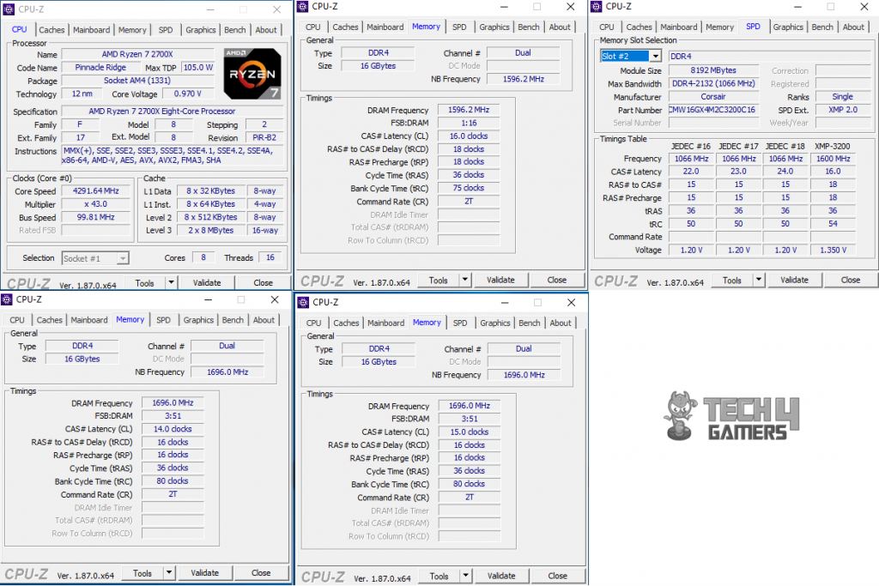Viewport: 879px width, 586px height.
Task: Open the Slot #2 memory slot dropdown
Action: 655,56
